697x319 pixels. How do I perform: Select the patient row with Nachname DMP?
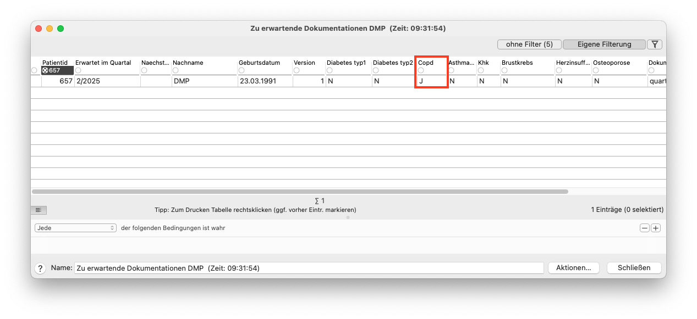click(348, 81)
